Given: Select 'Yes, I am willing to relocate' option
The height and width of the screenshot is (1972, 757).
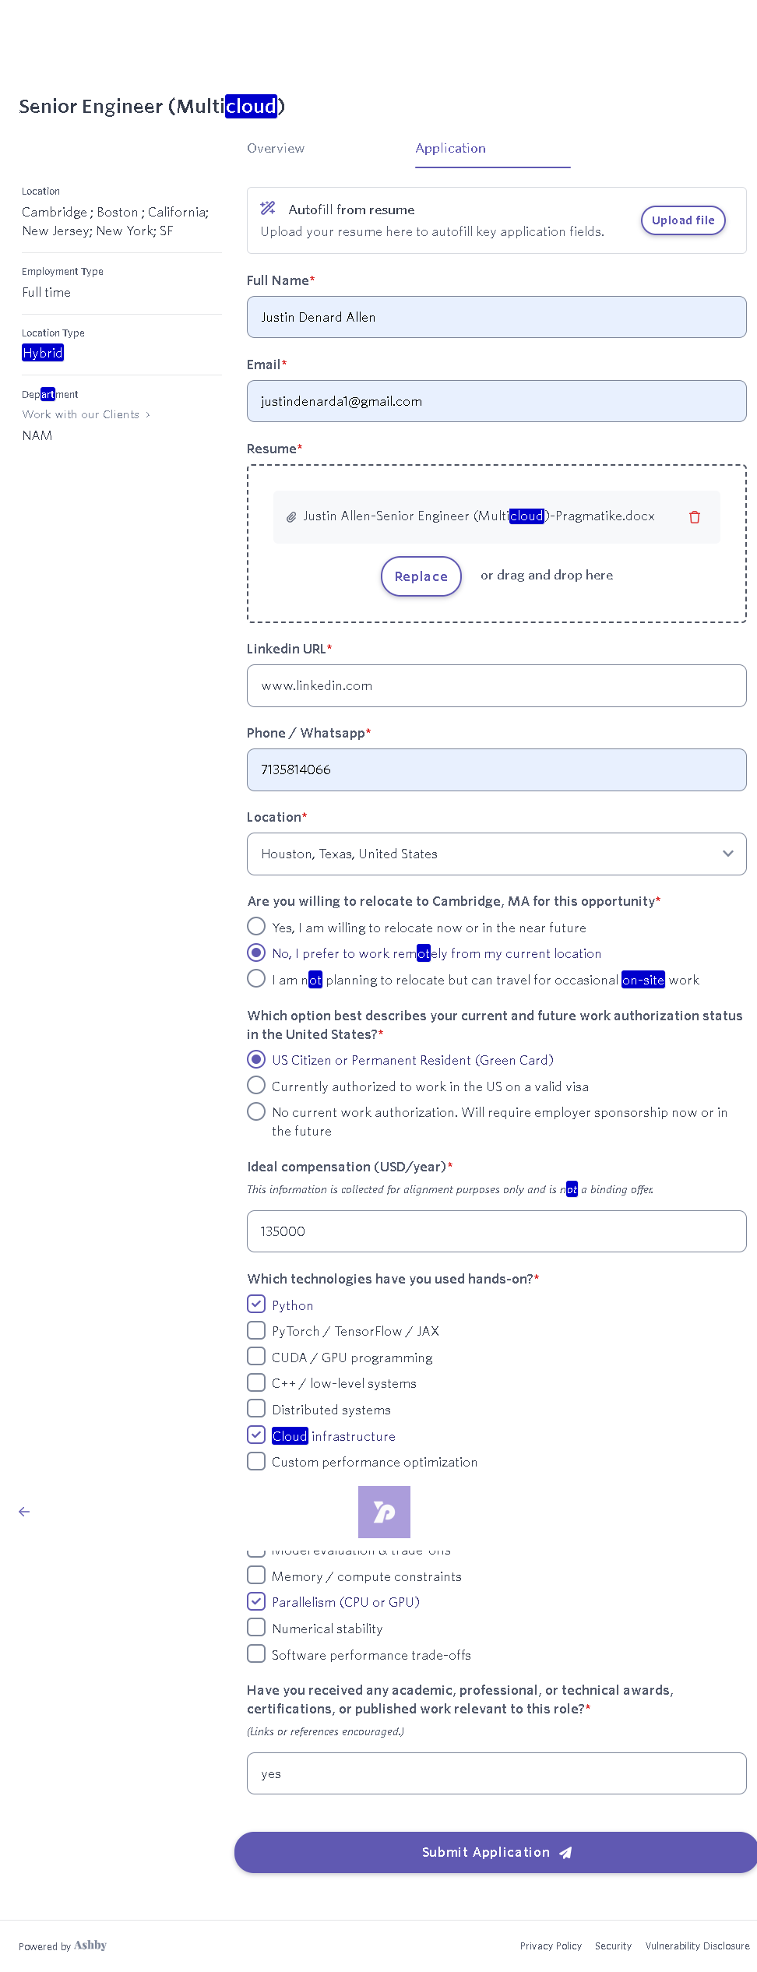Looking at the screenshot, I should pos(256,927).
